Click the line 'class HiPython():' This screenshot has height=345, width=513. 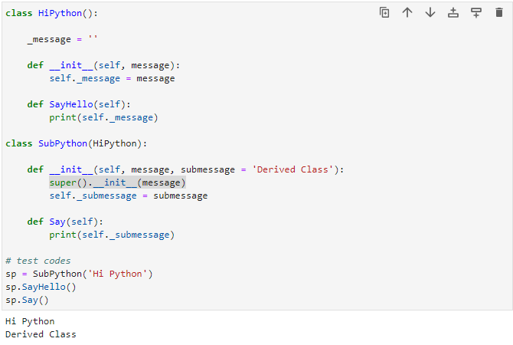[52, 13]
